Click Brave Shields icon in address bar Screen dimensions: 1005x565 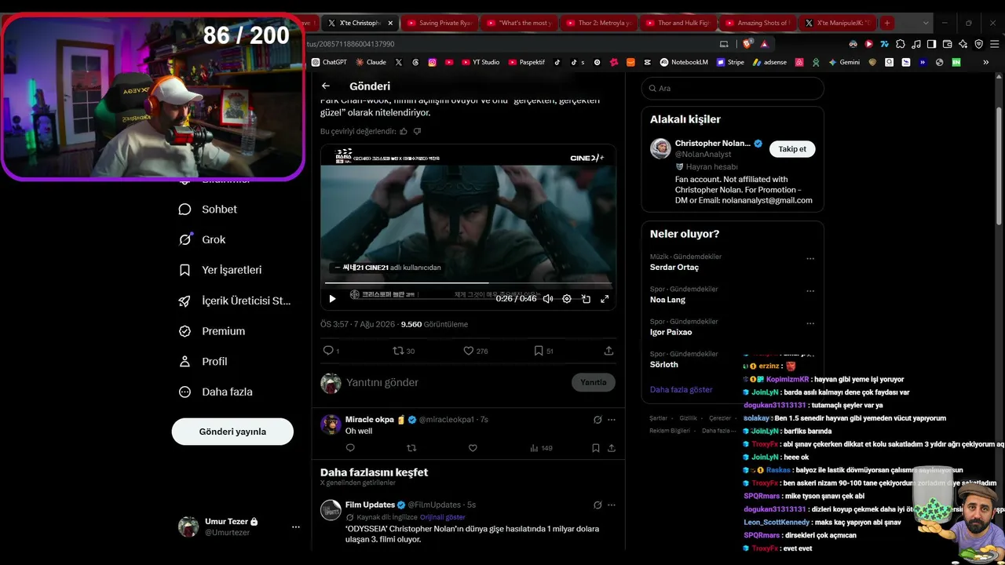click(x=747, y=44)
